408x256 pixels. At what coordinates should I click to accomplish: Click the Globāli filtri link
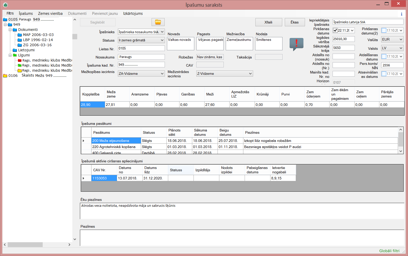(389, 251)
